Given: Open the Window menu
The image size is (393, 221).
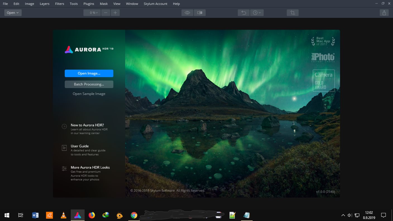Looking at the screenshot, I should (132, 4).
